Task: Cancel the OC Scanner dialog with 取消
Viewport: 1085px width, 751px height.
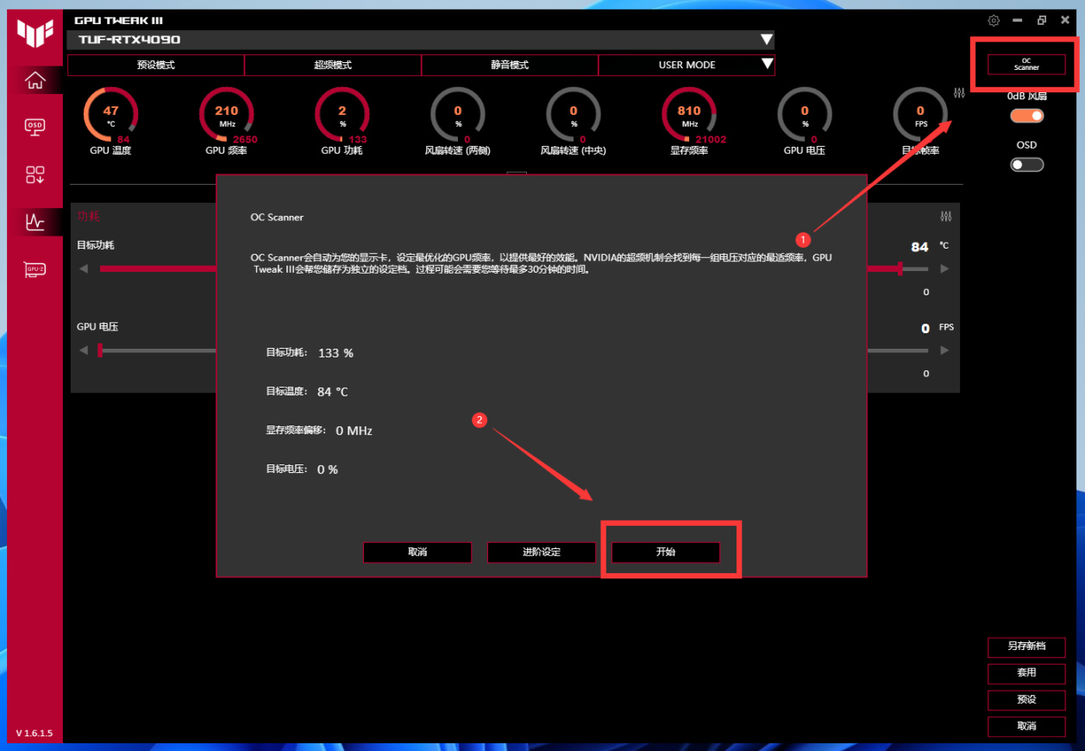Action: click(x=417, y=552)
